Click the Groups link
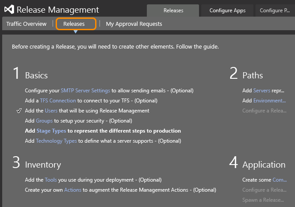295x207 pixels. coord(44,121)
